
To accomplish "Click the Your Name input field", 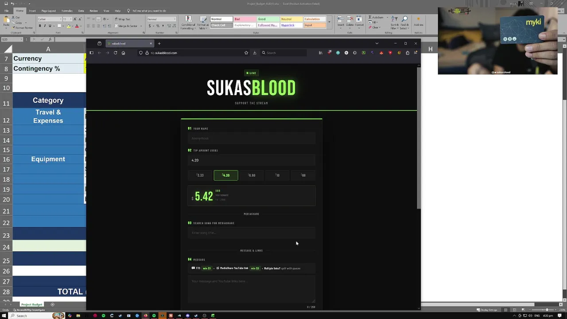I will [252, 138].
